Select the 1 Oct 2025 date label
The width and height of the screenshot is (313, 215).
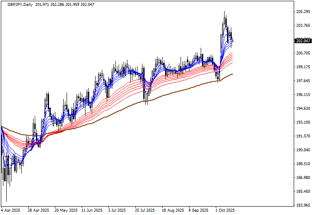coord(225,210)
